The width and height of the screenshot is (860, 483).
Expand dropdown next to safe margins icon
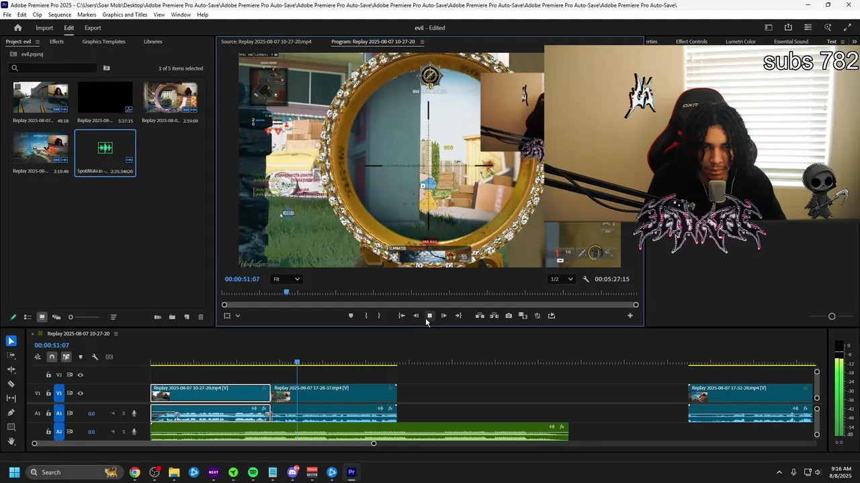238,316
